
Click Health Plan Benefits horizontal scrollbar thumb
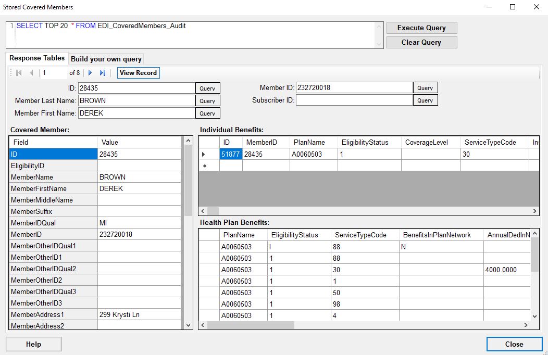pyautogui.click(x=251, y=325)
